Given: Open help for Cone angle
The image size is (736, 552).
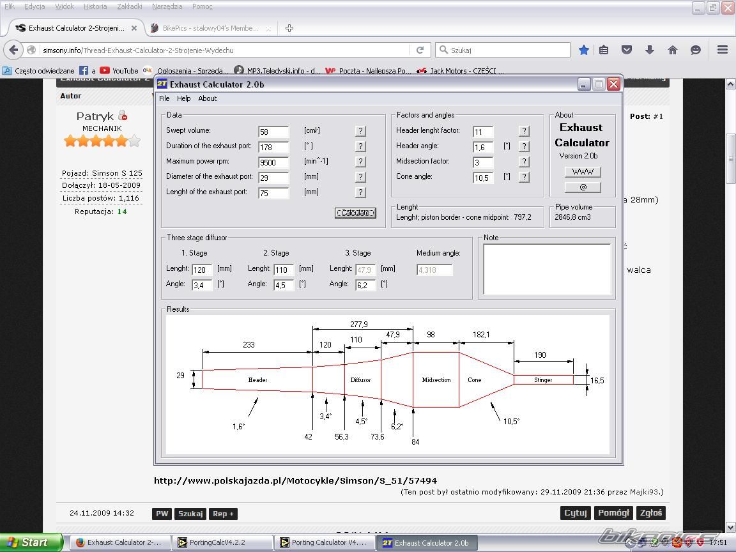Looking at the screenshot, I should click(x=524, y=177).
